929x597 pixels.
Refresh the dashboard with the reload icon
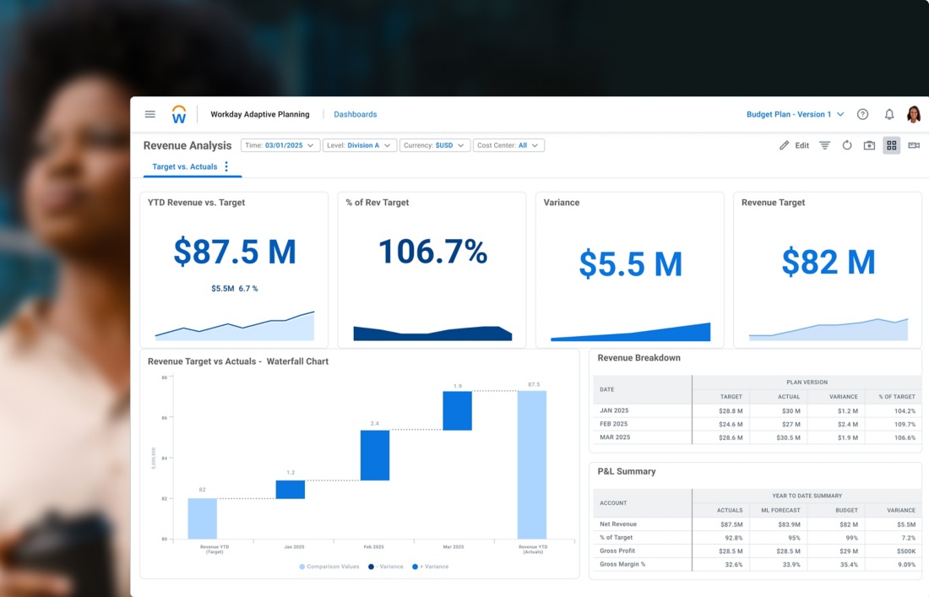coord(847,145)
